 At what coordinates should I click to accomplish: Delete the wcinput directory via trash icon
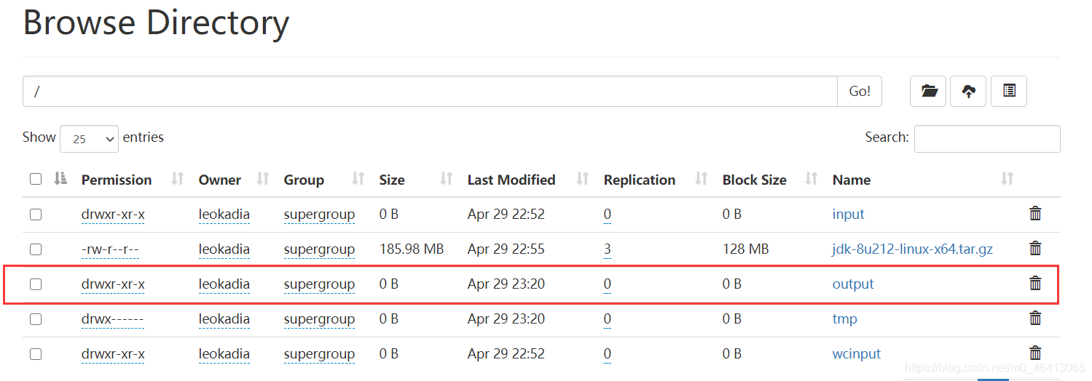tap(1035, 353)
